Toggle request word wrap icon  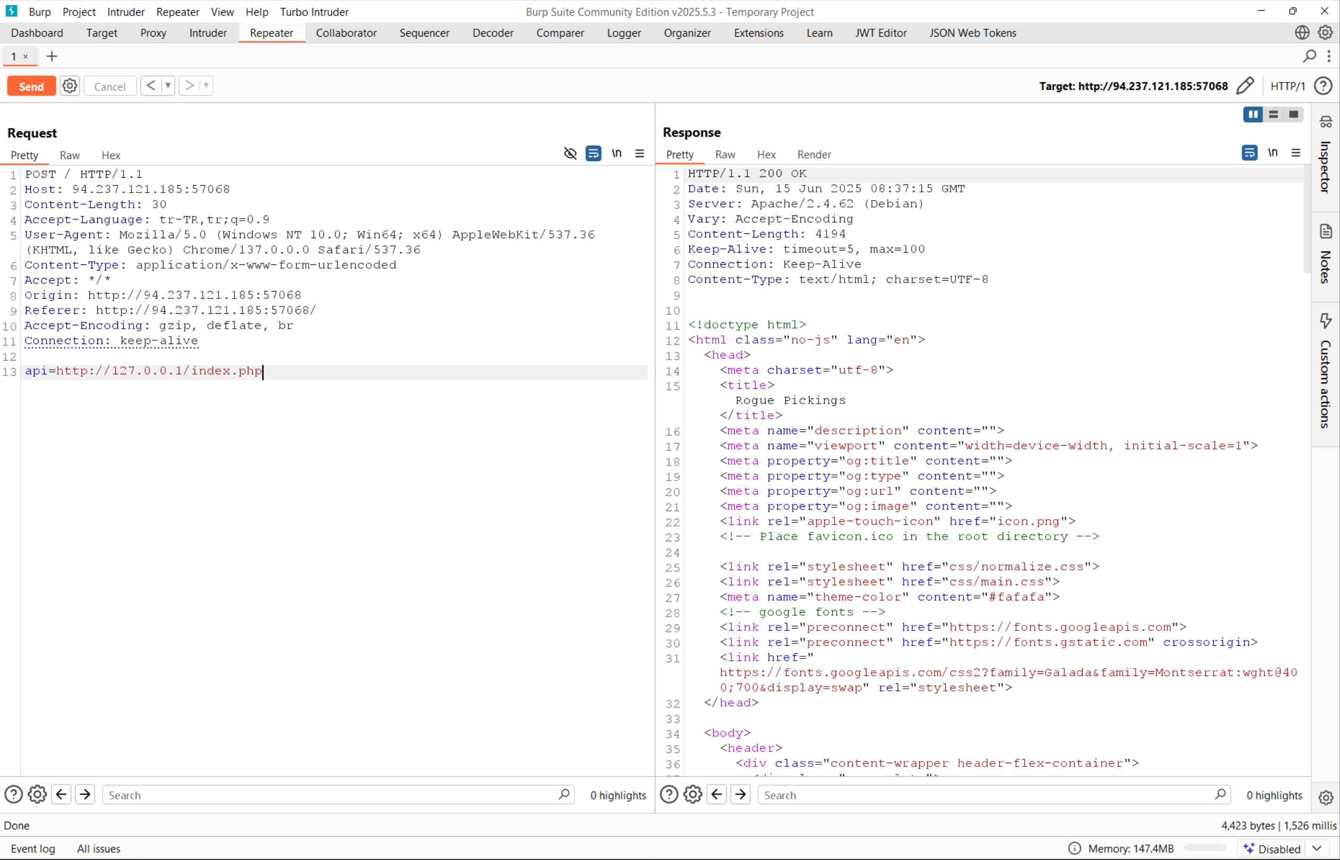click(x=593, y=153)
